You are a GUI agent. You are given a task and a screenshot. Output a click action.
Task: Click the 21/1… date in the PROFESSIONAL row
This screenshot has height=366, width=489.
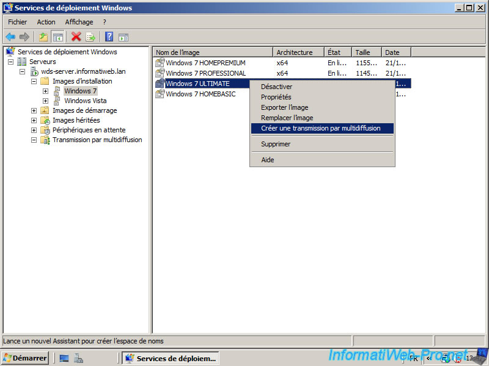(395, 73)
